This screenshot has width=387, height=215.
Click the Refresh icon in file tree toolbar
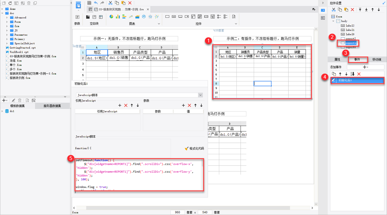pos(10,3)
